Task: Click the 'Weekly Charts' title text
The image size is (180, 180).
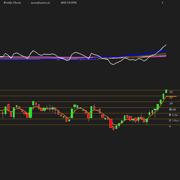Action: (x=12, y=3)
